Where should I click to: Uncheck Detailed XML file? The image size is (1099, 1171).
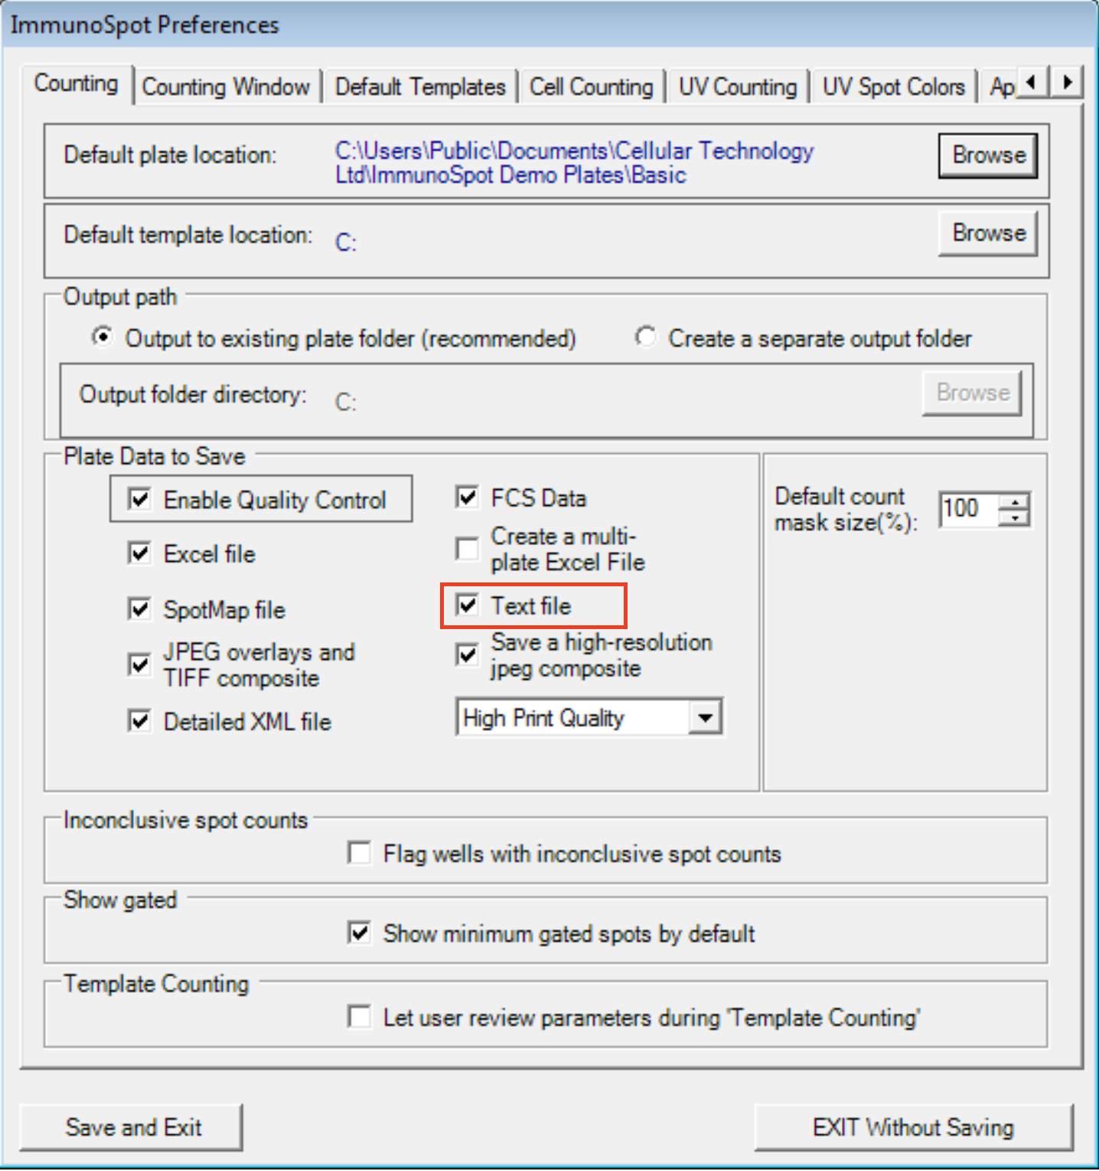(139, 721)
